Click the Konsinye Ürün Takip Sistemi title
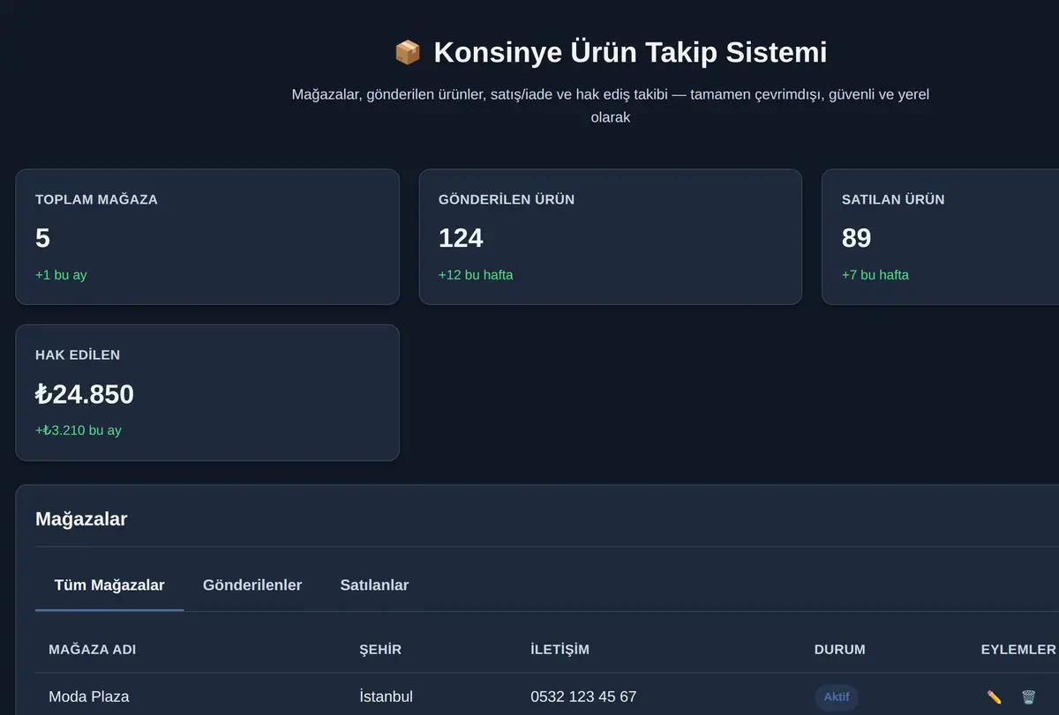The image size is (1059, 715). [630, 53]
